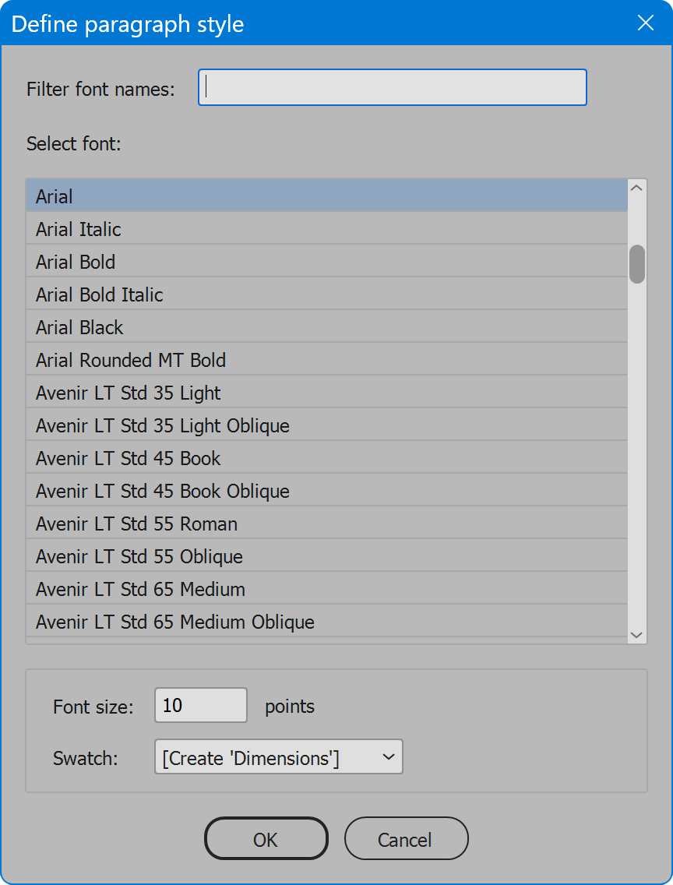Select the plain Avenir LT Std 65 Medium row

[x=326, y=589]
